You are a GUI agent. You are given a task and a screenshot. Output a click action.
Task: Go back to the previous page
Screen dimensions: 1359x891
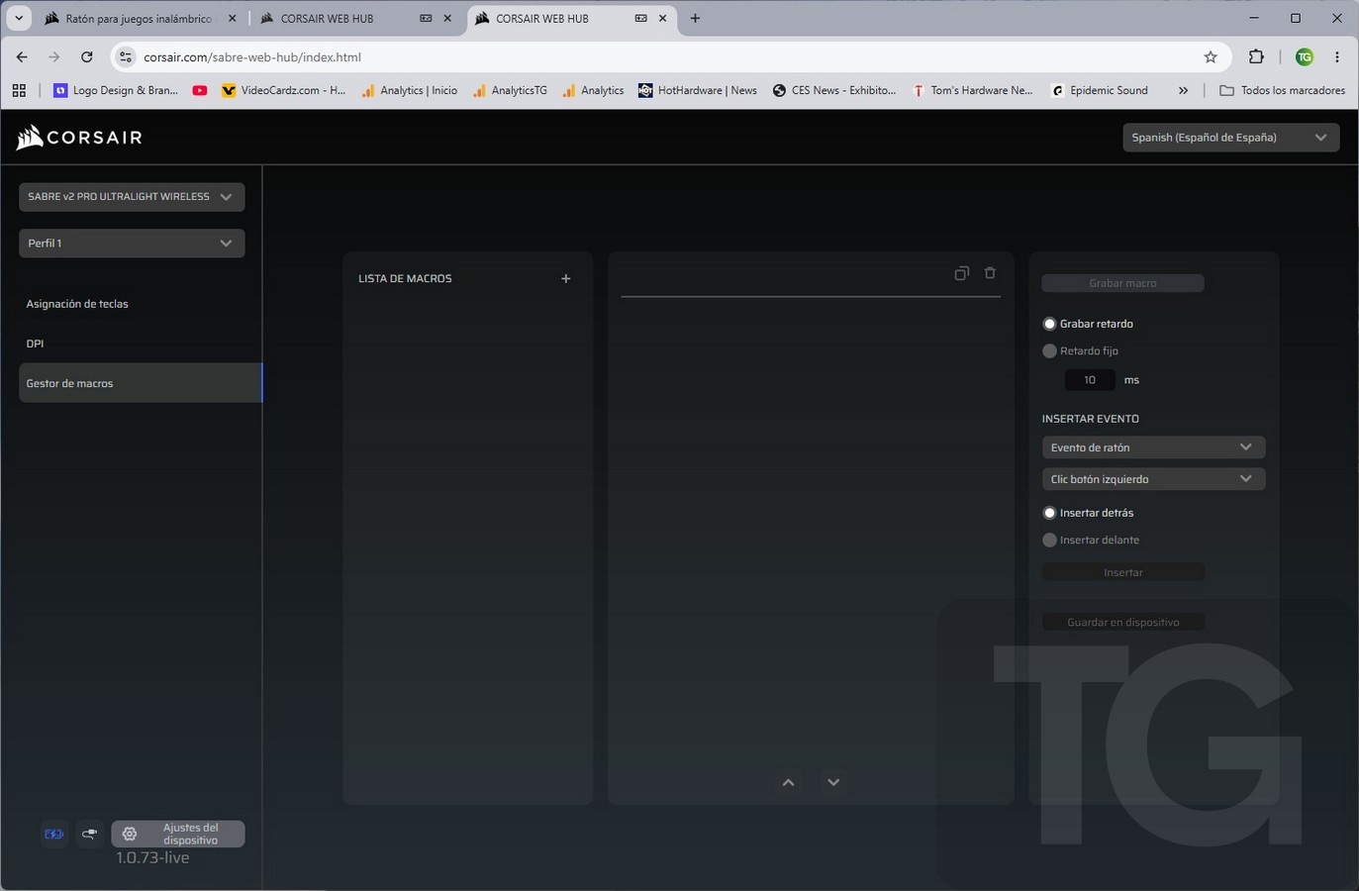[x=22, y=57]
